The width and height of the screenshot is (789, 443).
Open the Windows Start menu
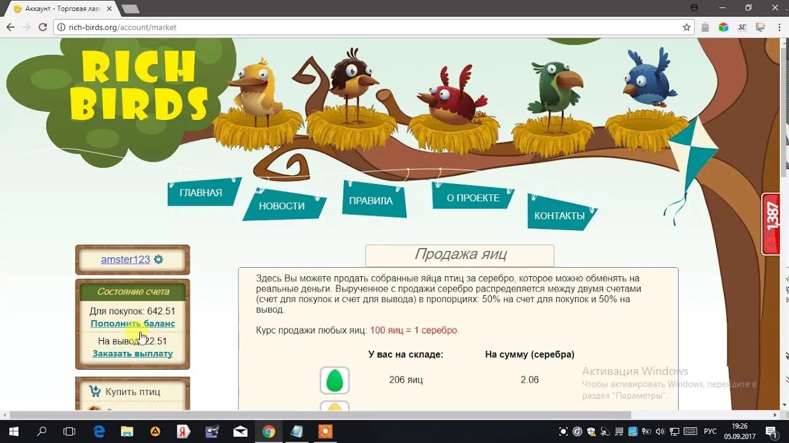[13, 431]
